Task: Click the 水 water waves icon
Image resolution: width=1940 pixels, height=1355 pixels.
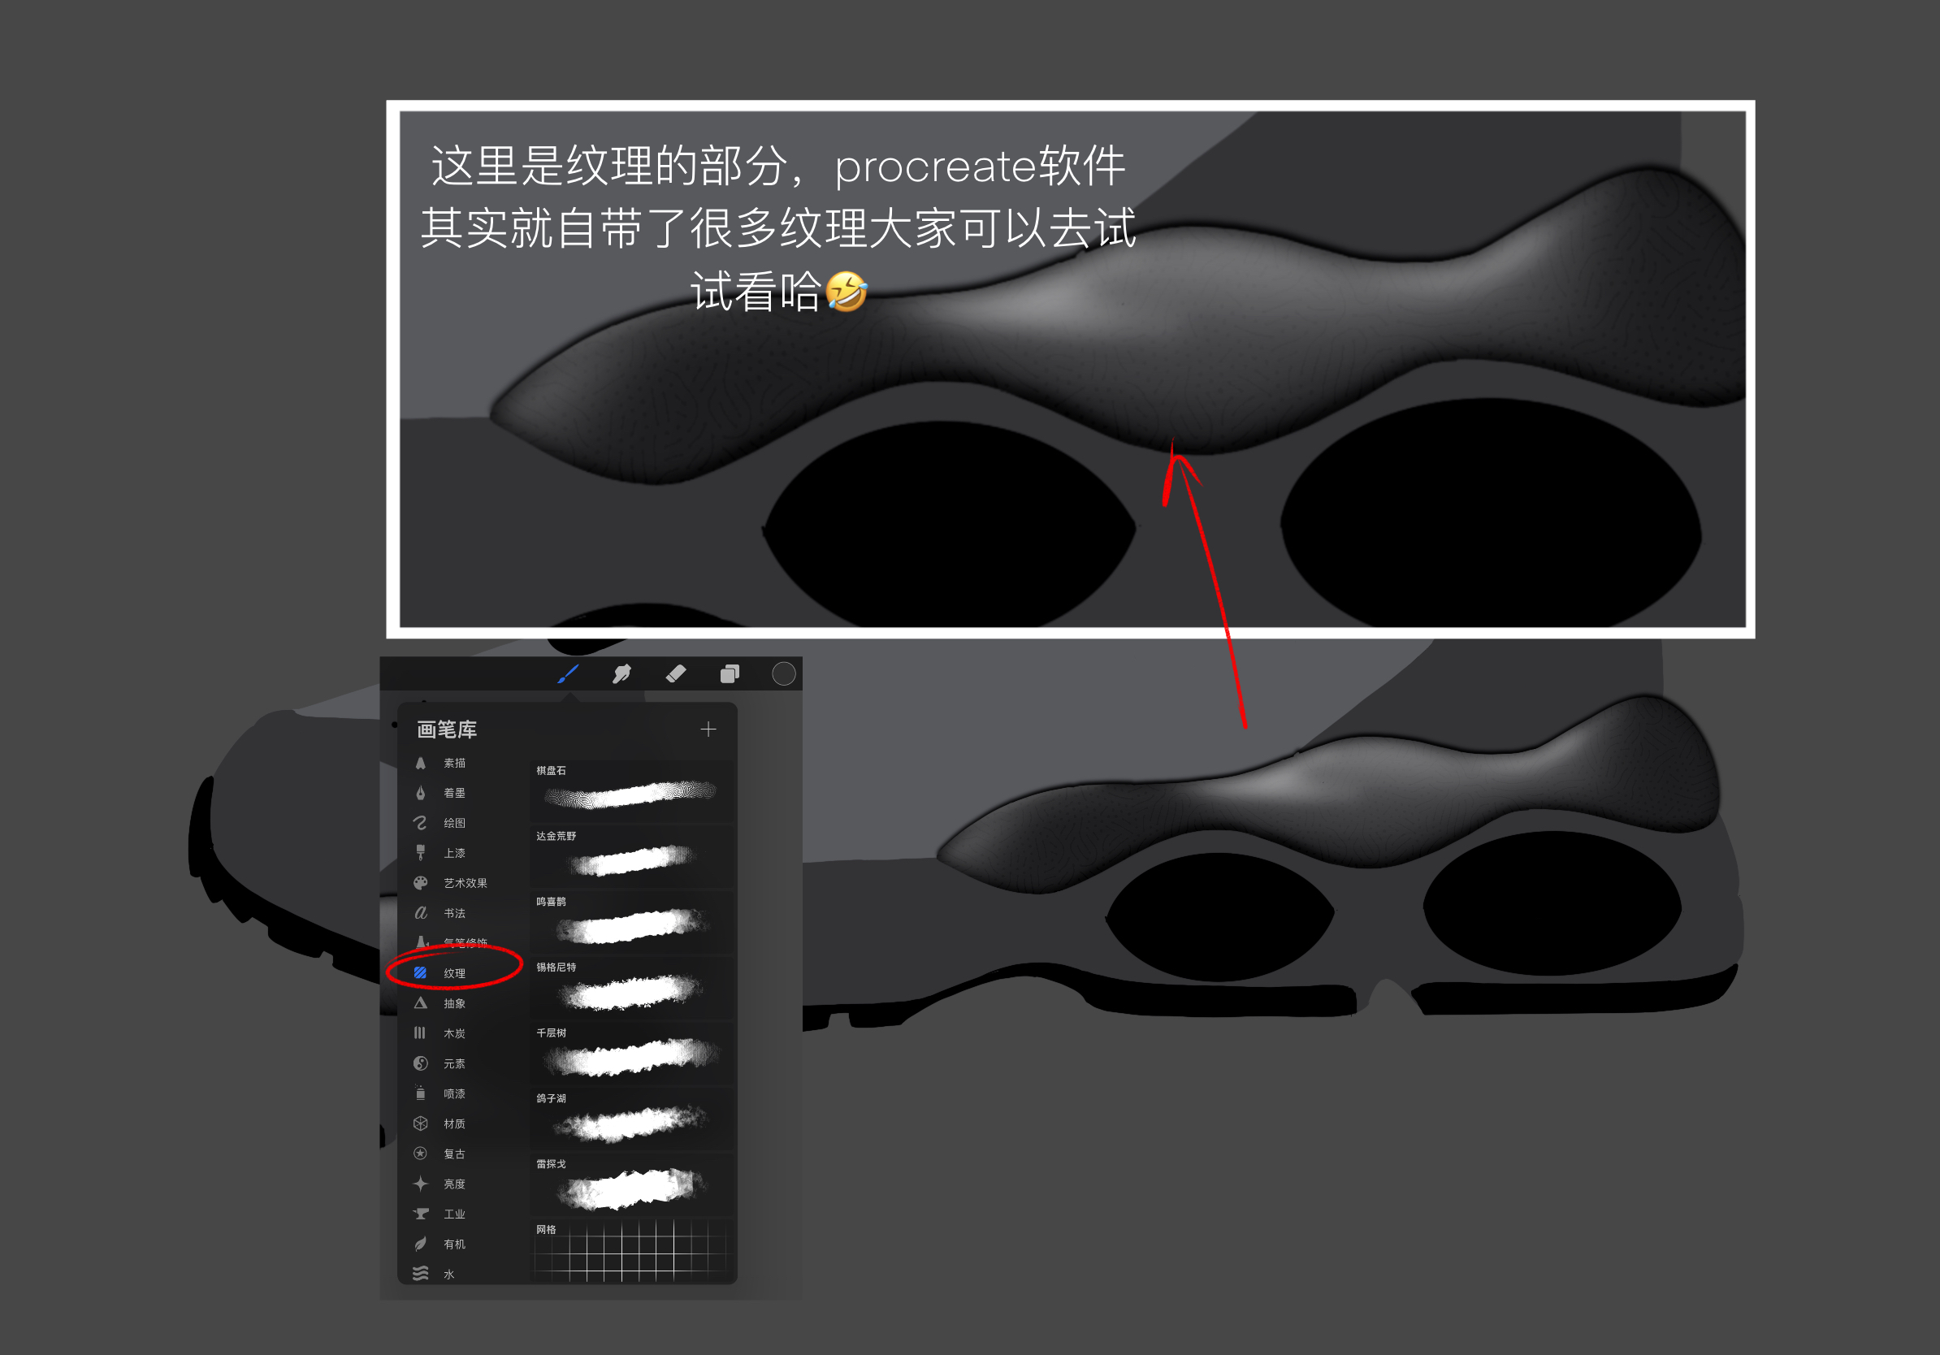Action: pyautogui.click(x=421, y=1274)
